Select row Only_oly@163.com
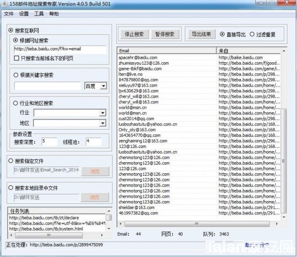This screenshot has height=257, width=297. tap(199, 130)
